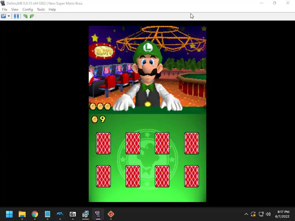Open the 7-Zip taskbar icon

[x=73, y=214]
